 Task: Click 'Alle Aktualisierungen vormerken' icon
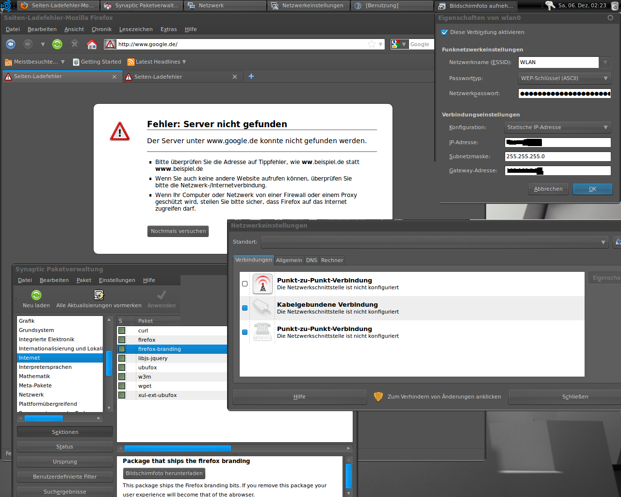click(99, 295)
